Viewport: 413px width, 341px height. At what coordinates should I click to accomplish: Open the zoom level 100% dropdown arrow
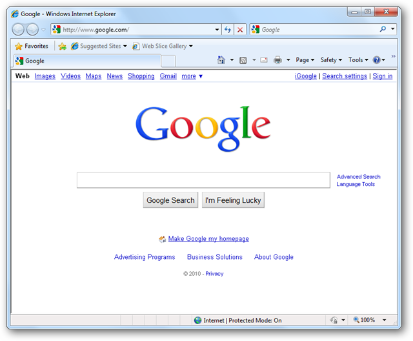pos(385,320)
